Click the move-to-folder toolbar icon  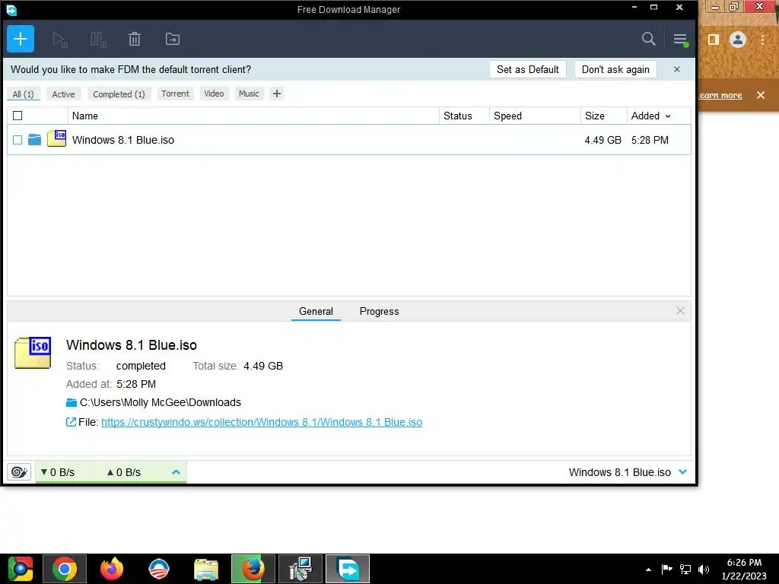173,39
